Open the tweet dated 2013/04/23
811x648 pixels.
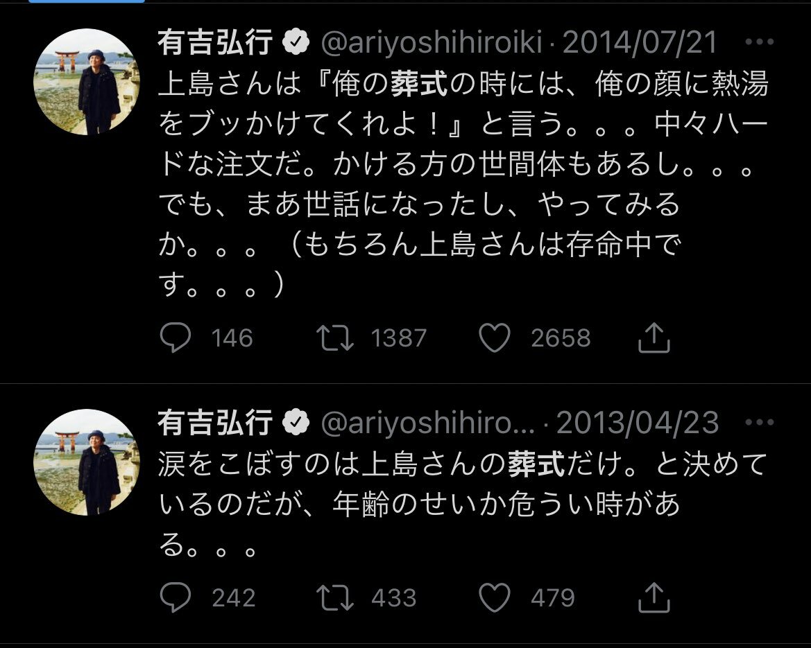(638, 423)
